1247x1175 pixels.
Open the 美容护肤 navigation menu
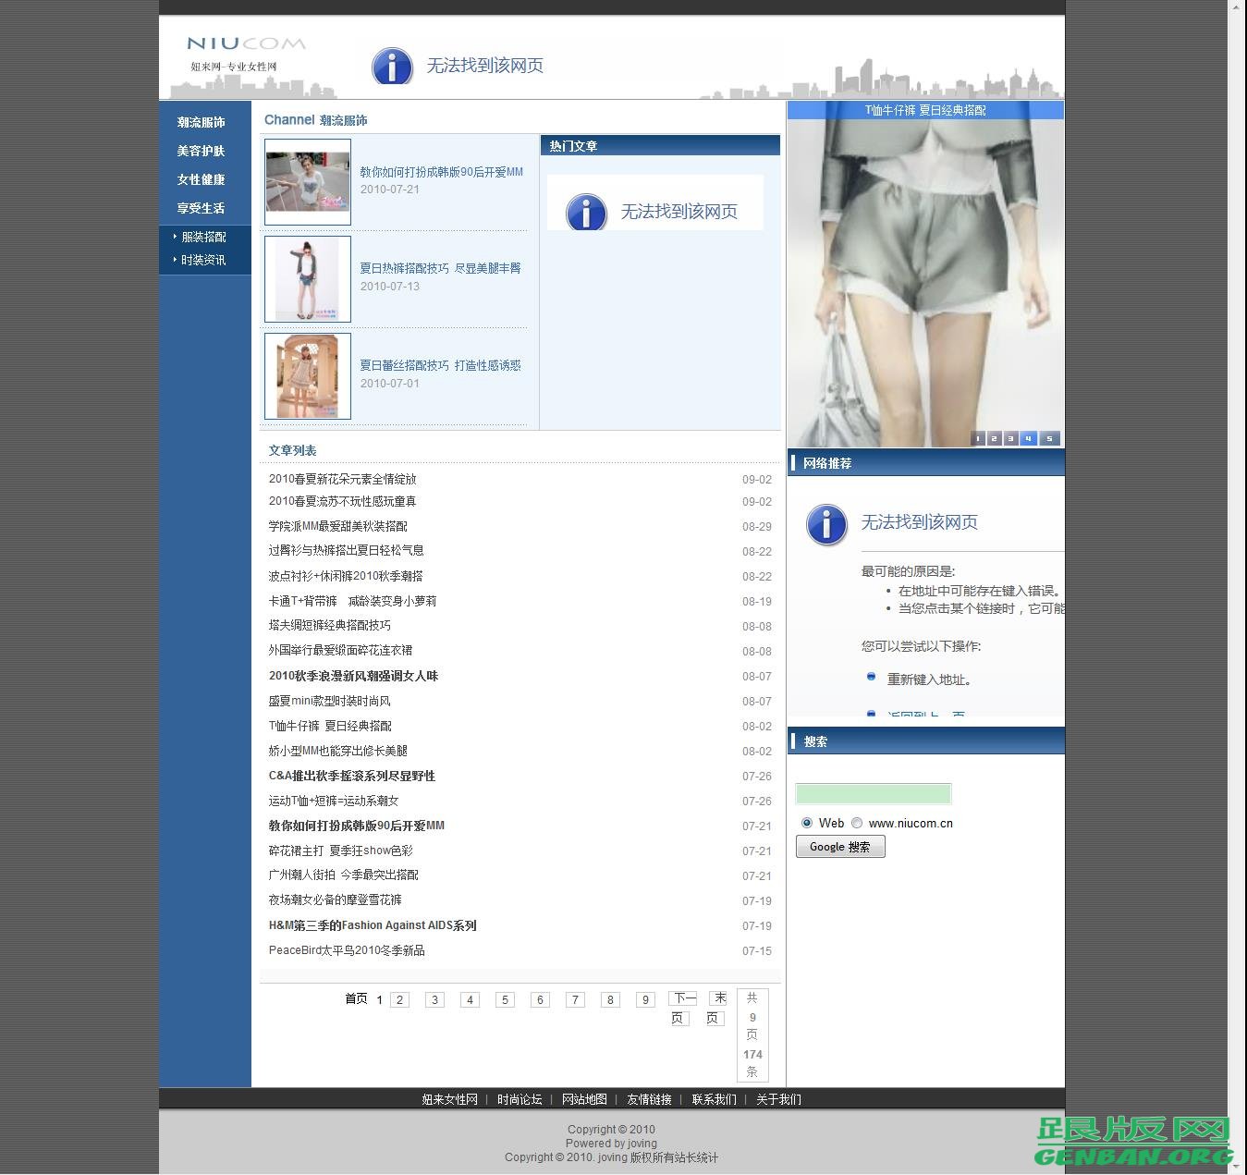click(200, 151)
